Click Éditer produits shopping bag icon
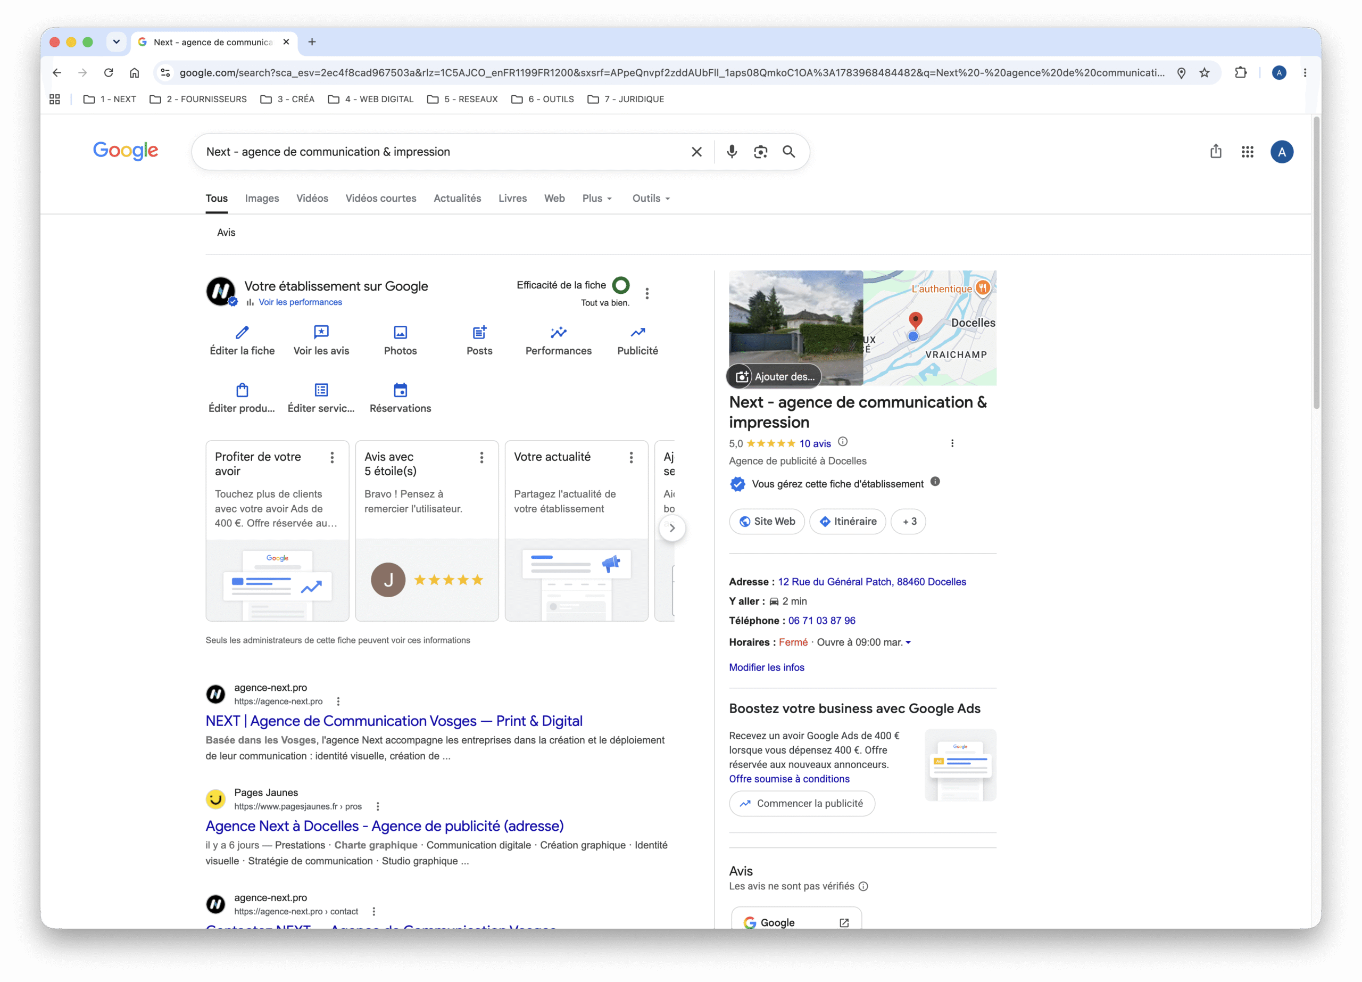Screen dimensions: 1362x982 tap(242, 390)
